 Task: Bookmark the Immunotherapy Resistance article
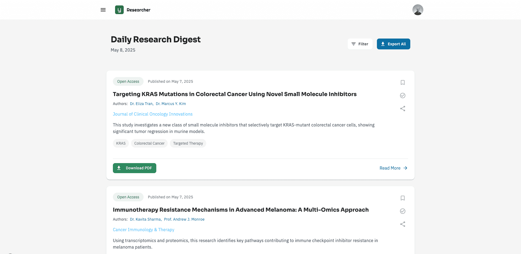click(x=403, y=198)
